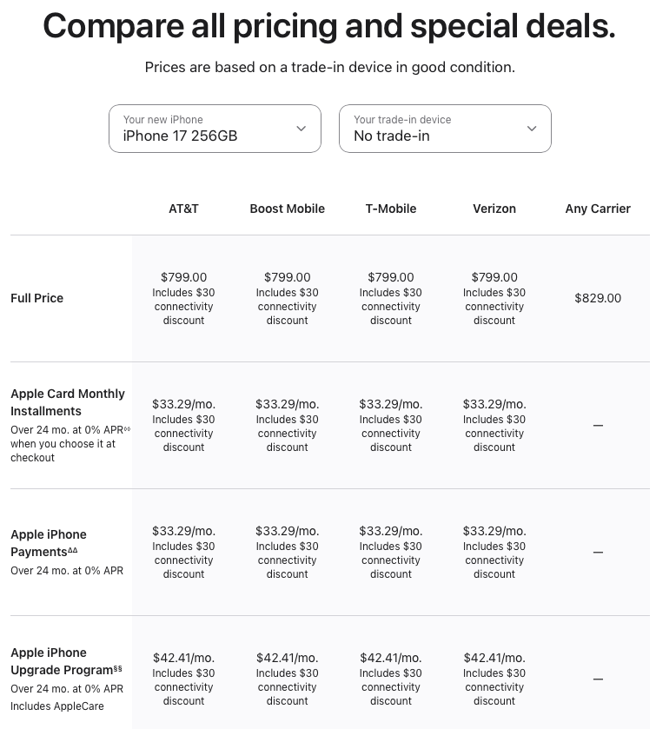The image size is (656, 729).
Task: Click the Full Price row label
Action: 36,298
